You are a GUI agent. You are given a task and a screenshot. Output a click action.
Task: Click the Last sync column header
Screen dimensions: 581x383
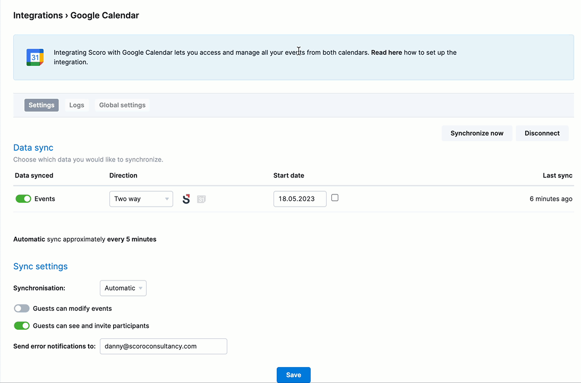(558, 175)
